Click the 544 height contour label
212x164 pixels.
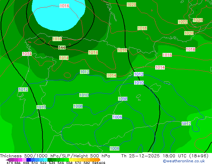[x=62, y=48]
